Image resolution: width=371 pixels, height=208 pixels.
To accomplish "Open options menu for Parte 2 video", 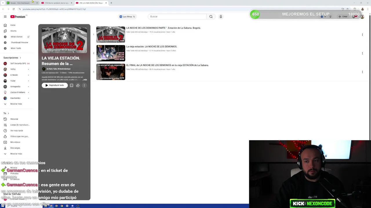I will tap(362, 35).
